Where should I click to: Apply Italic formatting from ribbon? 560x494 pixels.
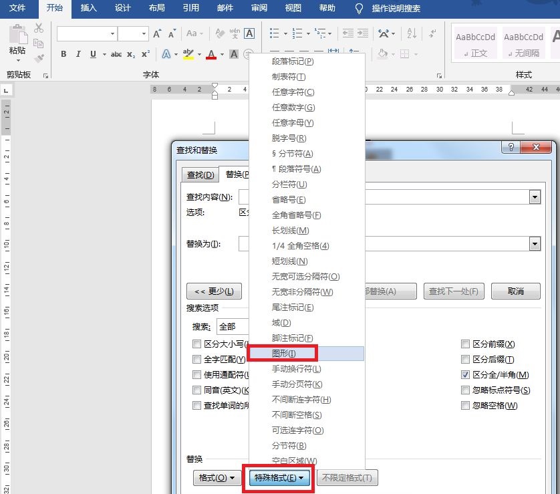coord(78,54)
